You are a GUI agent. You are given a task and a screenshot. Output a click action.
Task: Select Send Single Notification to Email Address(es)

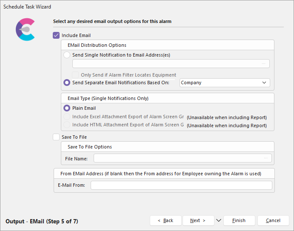67,55
